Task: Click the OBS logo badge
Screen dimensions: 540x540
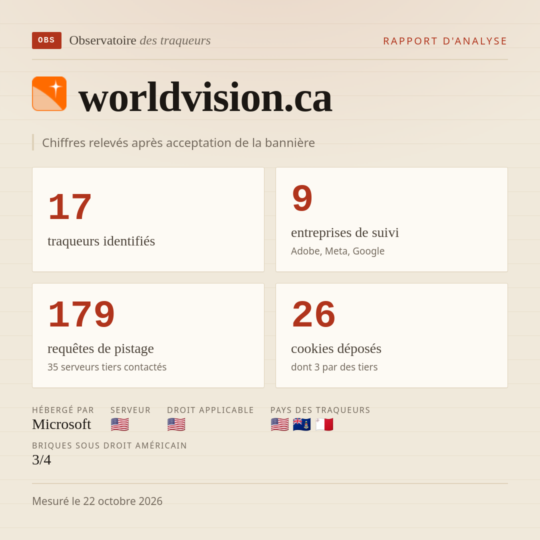Action: (x=46, y=40)
